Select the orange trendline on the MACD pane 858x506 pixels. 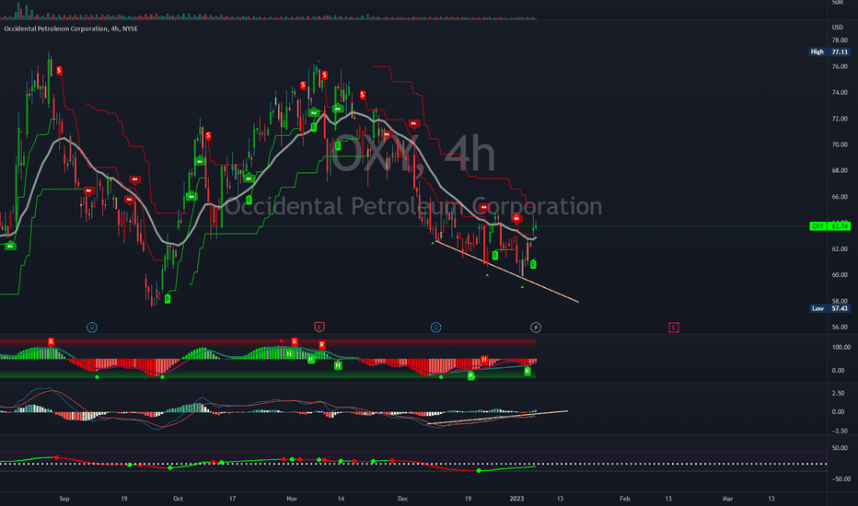pos(497,418)
